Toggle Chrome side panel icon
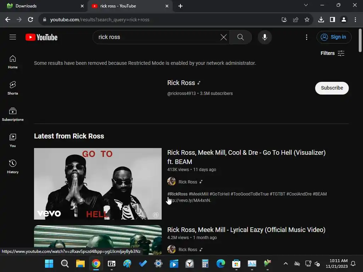Viewport: 363px width, 272px height. point(333,19)
